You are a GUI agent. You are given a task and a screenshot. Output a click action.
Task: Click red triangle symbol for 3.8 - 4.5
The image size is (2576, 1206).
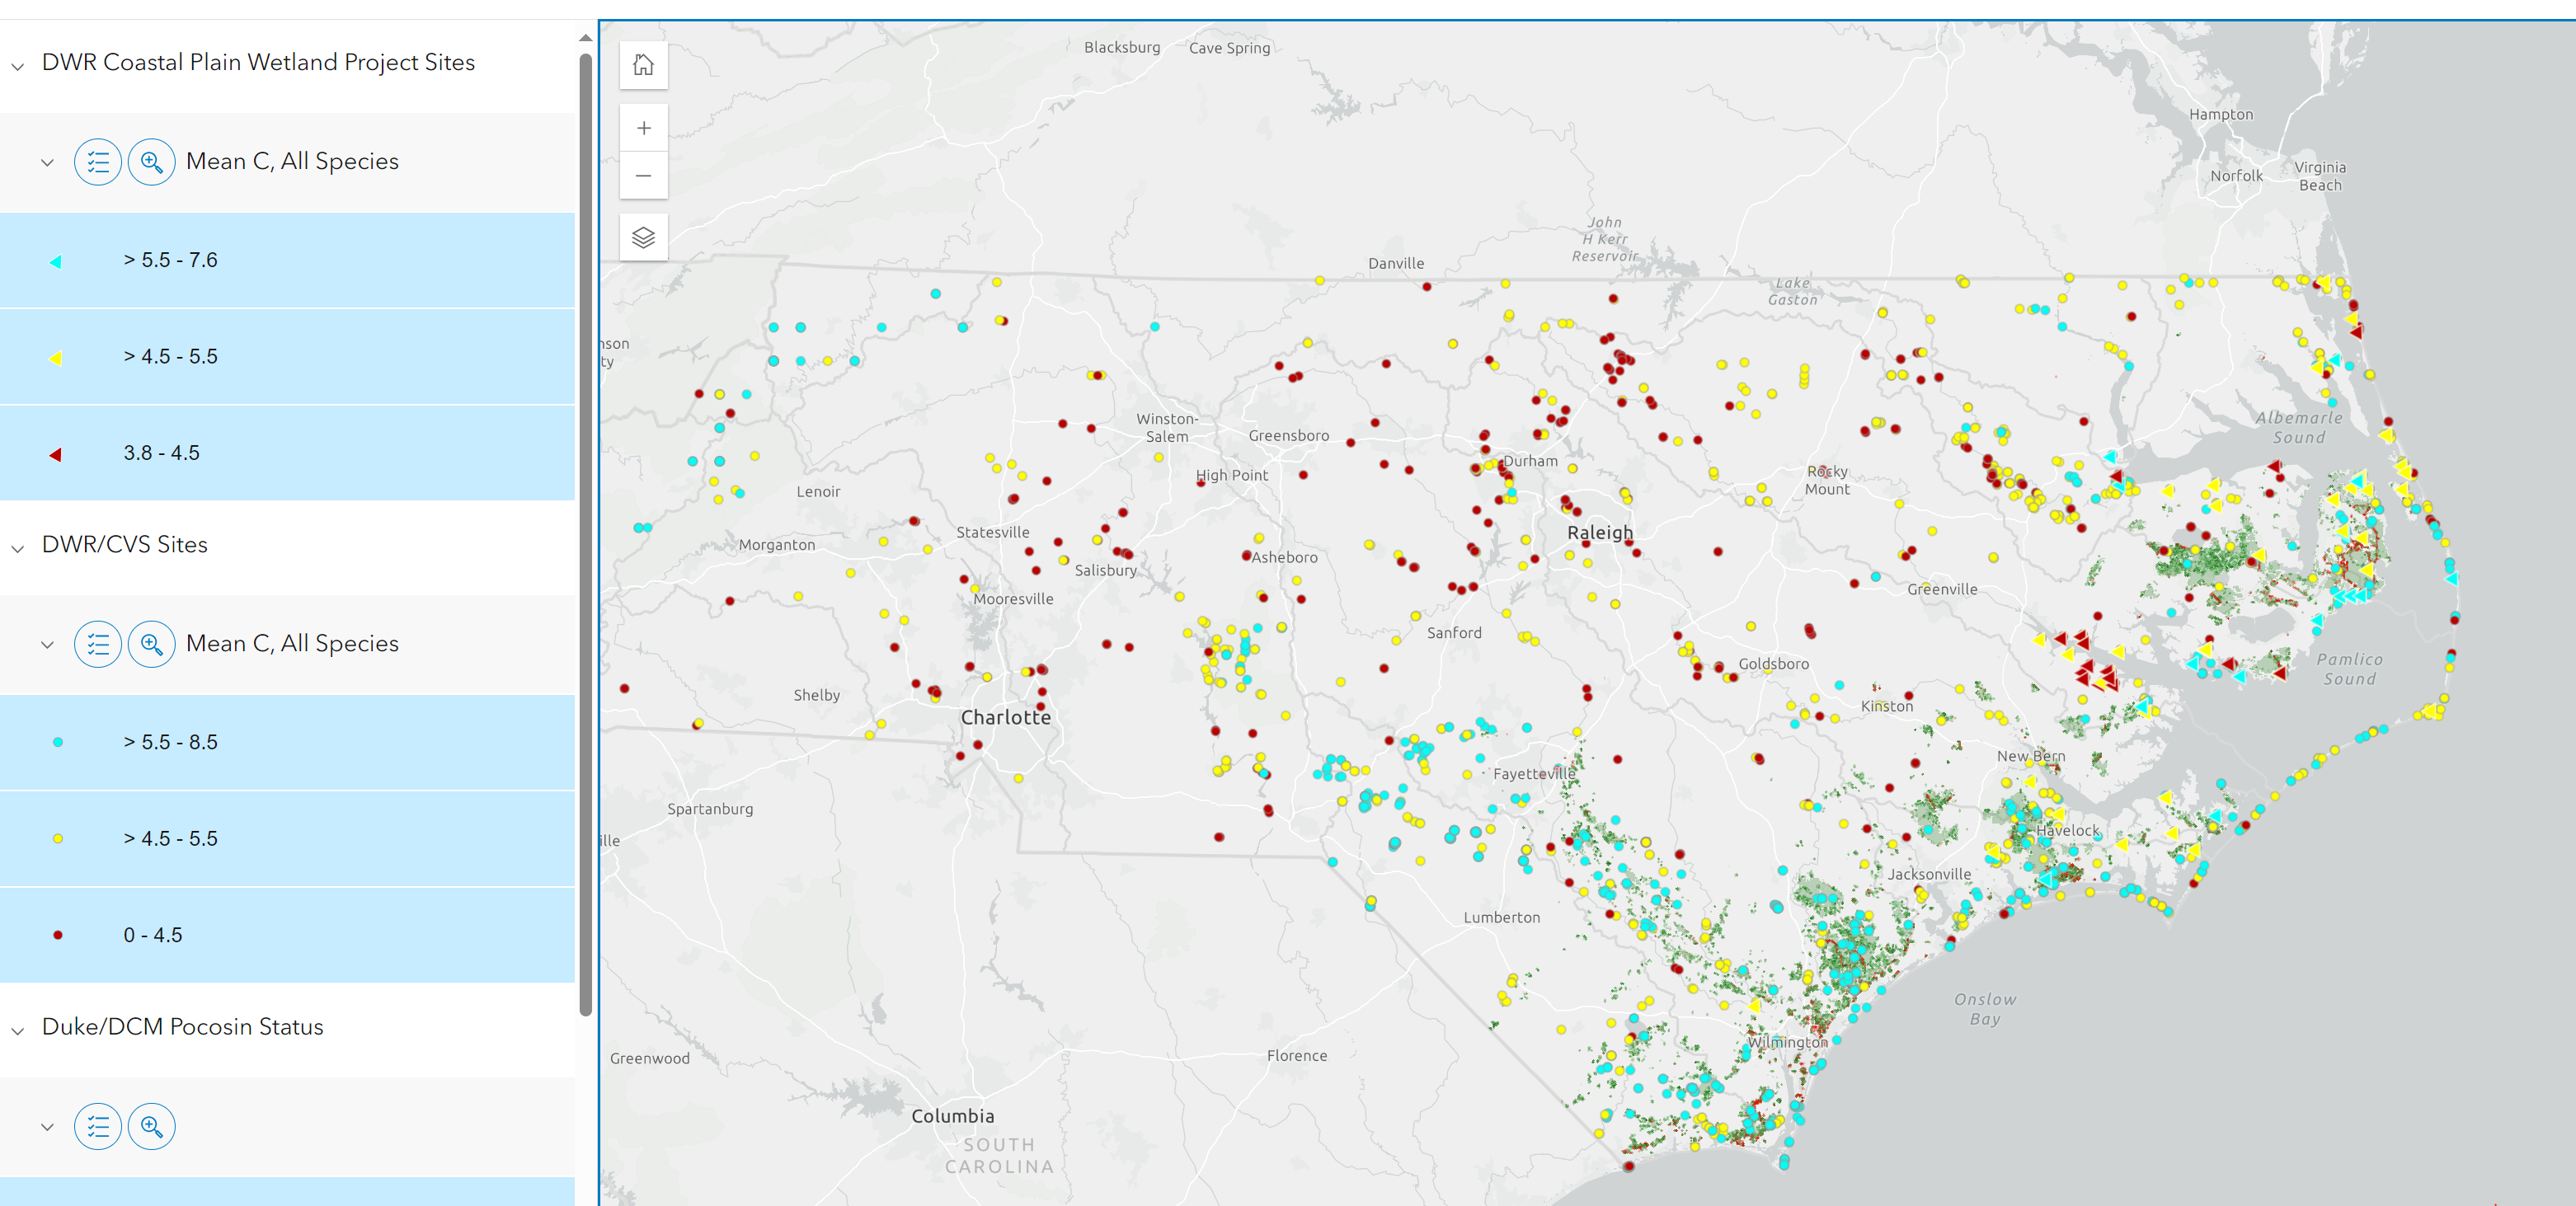point(56,454)
